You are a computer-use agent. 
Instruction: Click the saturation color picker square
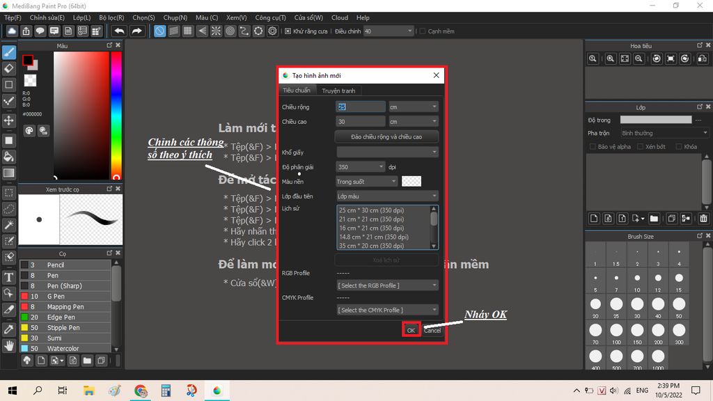pos(81,116)
